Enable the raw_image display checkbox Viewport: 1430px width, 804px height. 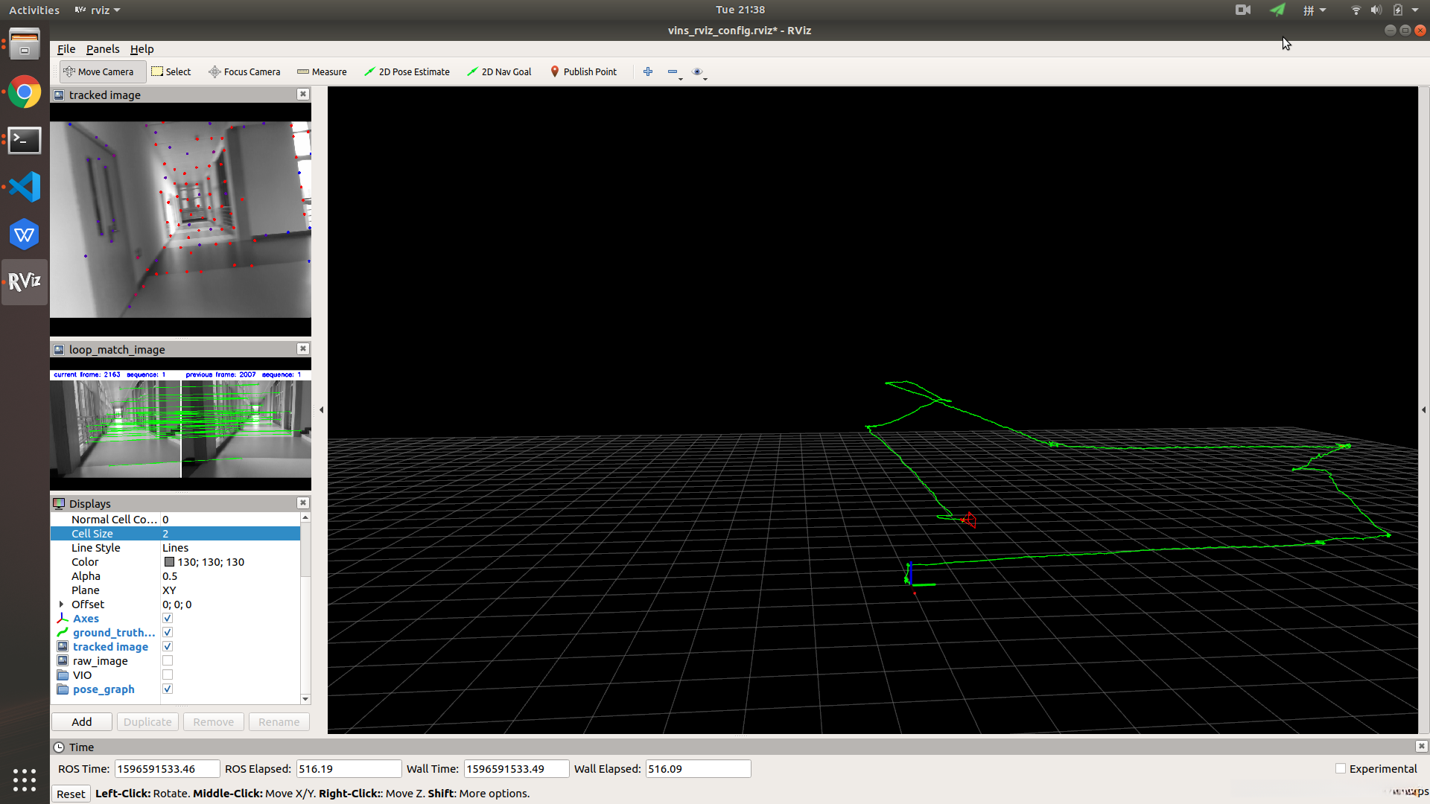[x=168, y=661]
